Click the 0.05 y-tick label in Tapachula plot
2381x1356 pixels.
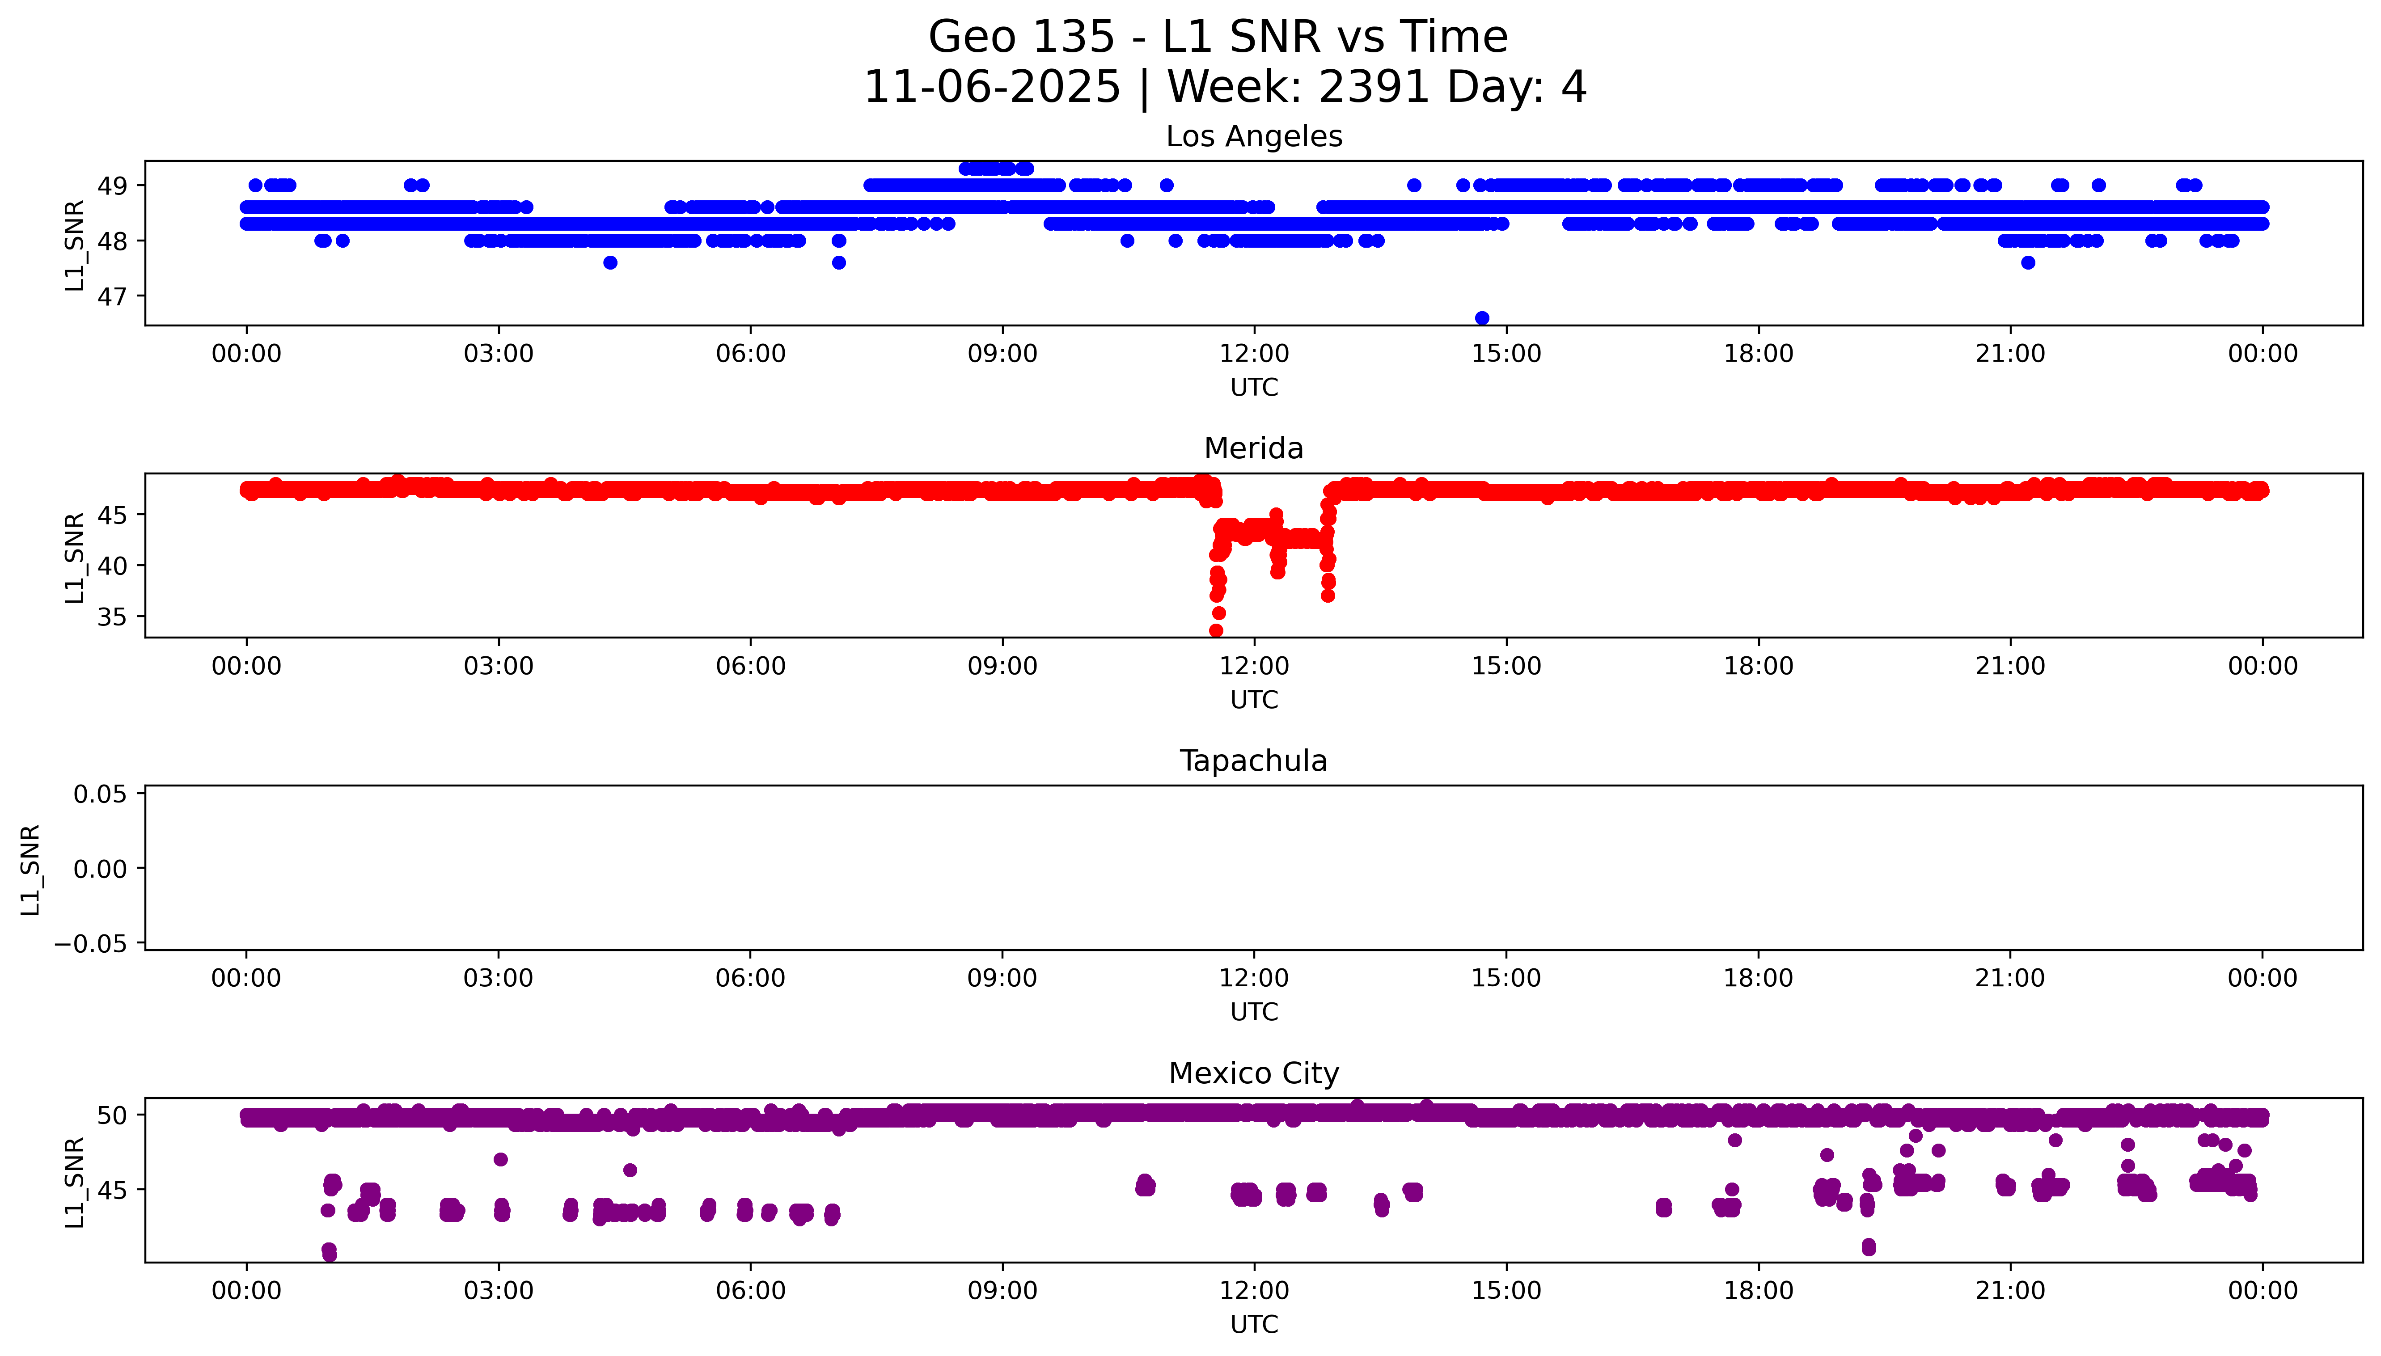100,794
